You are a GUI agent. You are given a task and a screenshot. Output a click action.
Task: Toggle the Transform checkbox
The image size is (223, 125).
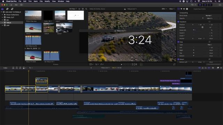(178, 22)
